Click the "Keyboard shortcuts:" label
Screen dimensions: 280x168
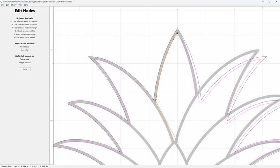pyautogui.click(x=25, y=18)
